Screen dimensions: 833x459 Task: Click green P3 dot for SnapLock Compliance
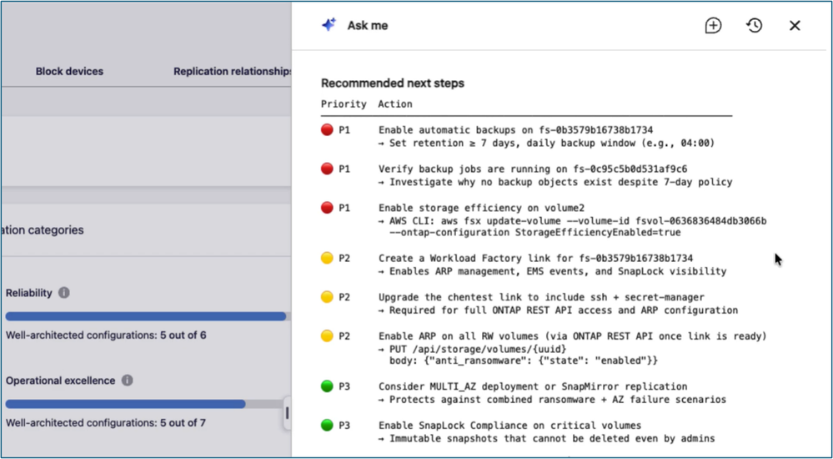pos(327,425)
